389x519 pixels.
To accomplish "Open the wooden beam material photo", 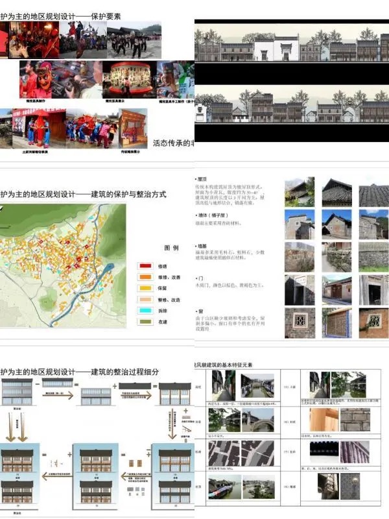I will click(324, 418).
